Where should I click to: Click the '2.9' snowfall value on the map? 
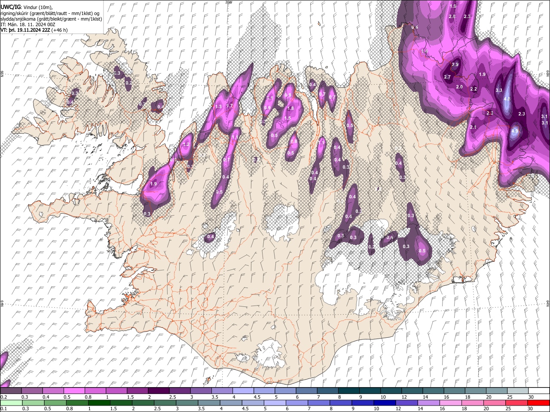455,65
